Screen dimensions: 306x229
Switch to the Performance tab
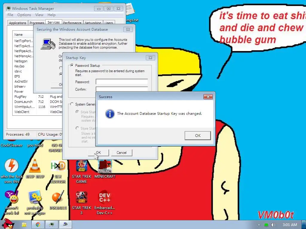click(72, 23)
